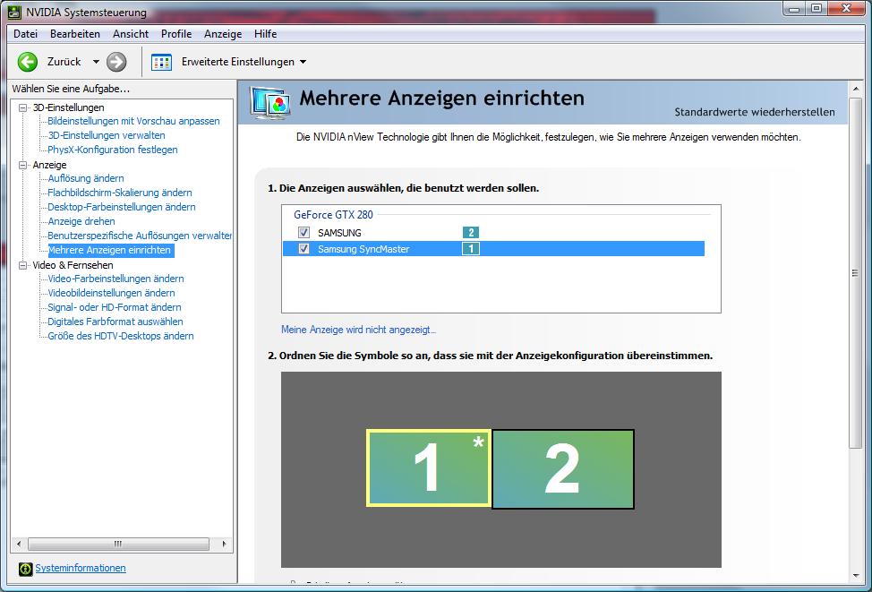Image resolution: width=872 pixels, height=592 pixels.
Task: Click the NVIDIA icon in title bar
Action: pyautogui.click(x=15, y=12)
